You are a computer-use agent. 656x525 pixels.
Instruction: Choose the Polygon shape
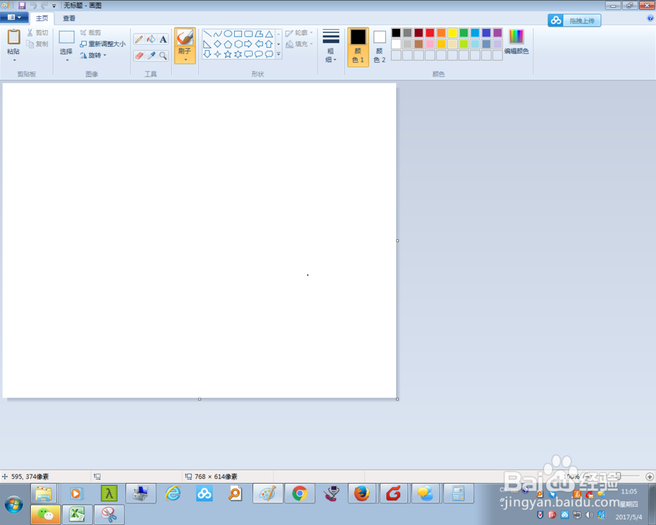tap(259, 34)
